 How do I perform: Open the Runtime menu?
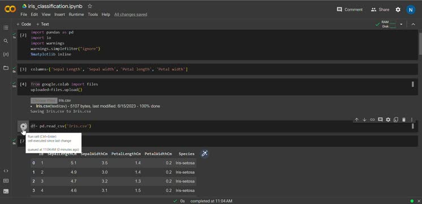pyautogui.click(x=76, y=14)
